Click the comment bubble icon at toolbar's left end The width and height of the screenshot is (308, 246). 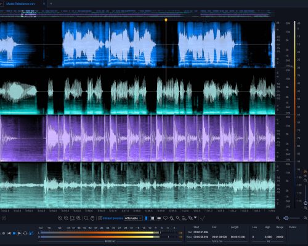point(4,218)
